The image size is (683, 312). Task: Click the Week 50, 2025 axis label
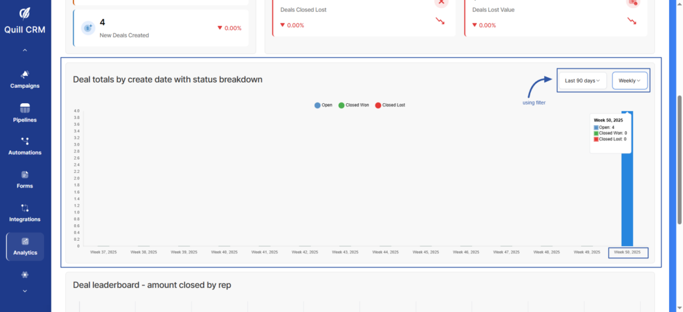coord(627,253)
